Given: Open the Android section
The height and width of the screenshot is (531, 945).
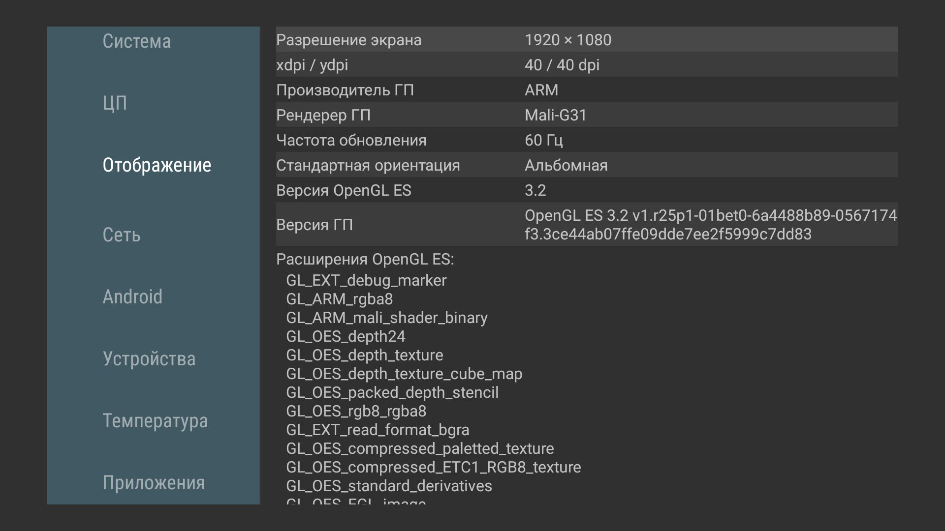Looking at the screenshot, I should (132, 297).
